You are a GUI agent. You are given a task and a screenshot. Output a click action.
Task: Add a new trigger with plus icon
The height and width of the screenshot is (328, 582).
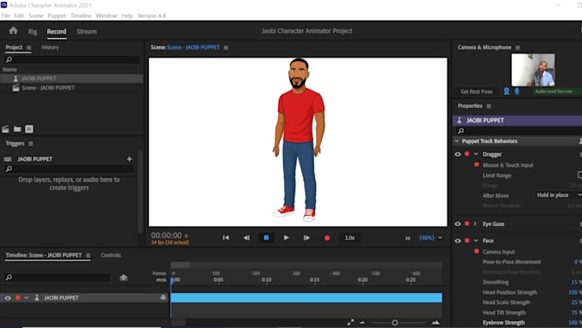129,159
